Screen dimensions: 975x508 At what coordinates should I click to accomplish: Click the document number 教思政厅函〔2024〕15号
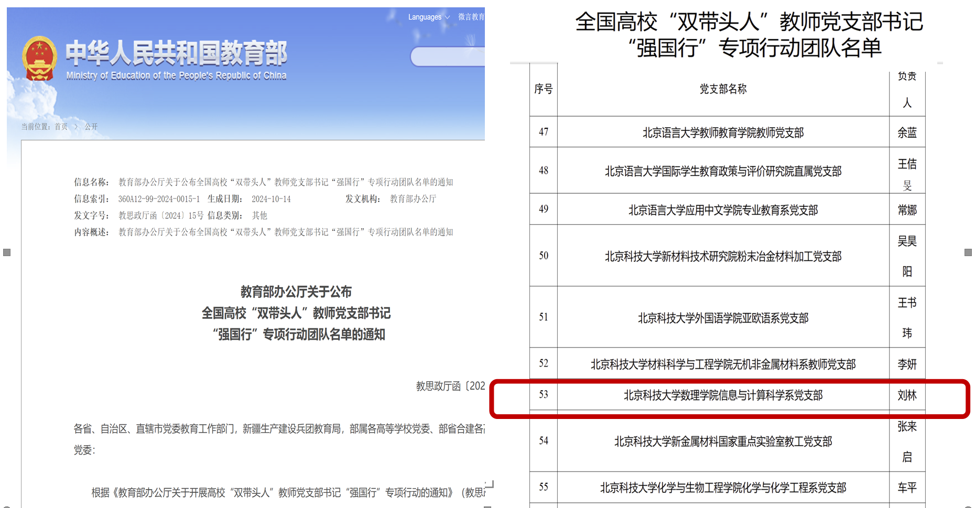(161, 216)
